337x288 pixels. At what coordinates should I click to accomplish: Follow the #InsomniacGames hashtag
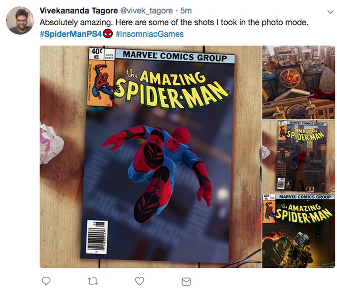150,34
